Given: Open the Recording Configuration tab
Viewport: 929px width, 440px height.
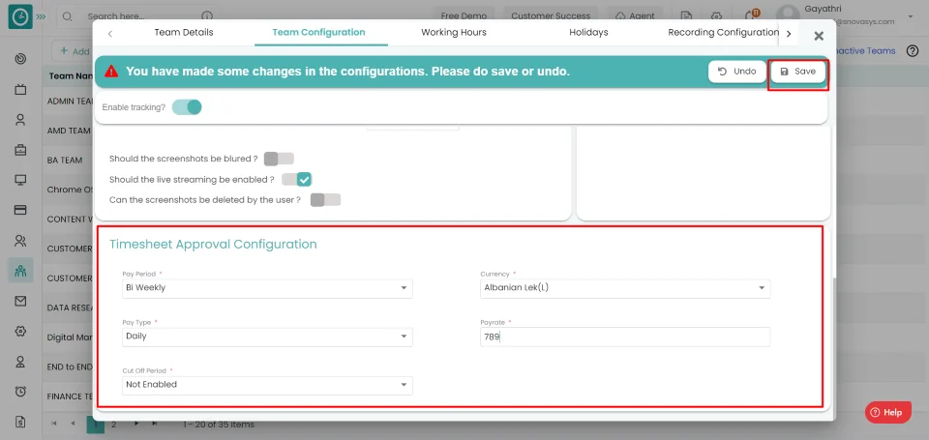Looking at the screenshot, I should point(724,33).
